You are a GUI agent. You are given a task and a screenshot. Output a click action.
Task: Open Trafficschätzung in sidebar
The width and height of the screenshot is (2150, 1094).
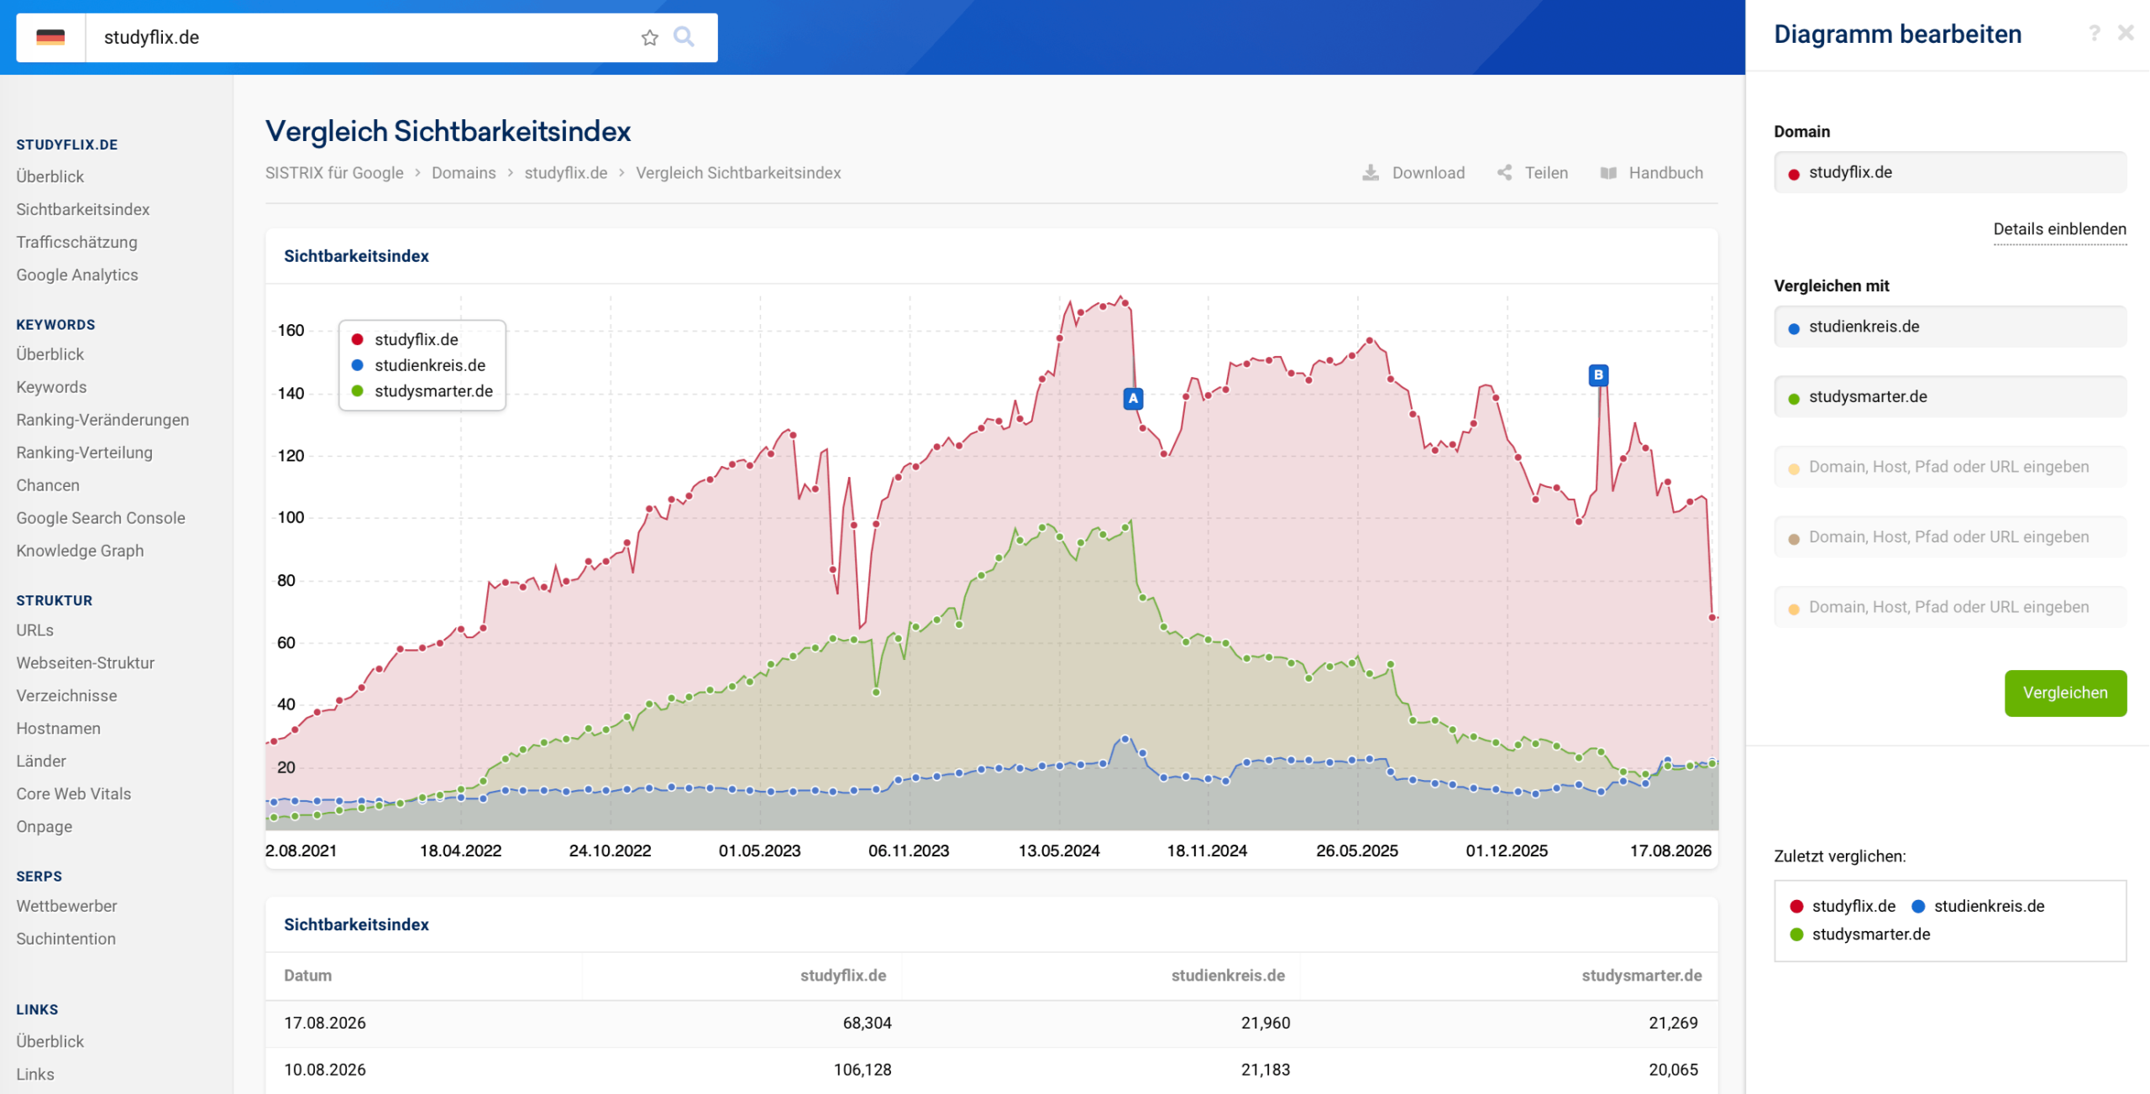pos(76,242)
